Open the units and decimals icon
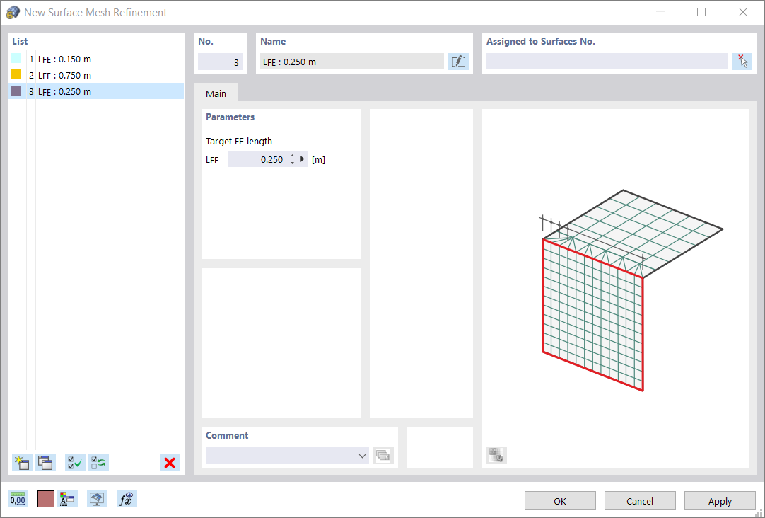This screenshot has height=518, width=765. tap(18, 499)
